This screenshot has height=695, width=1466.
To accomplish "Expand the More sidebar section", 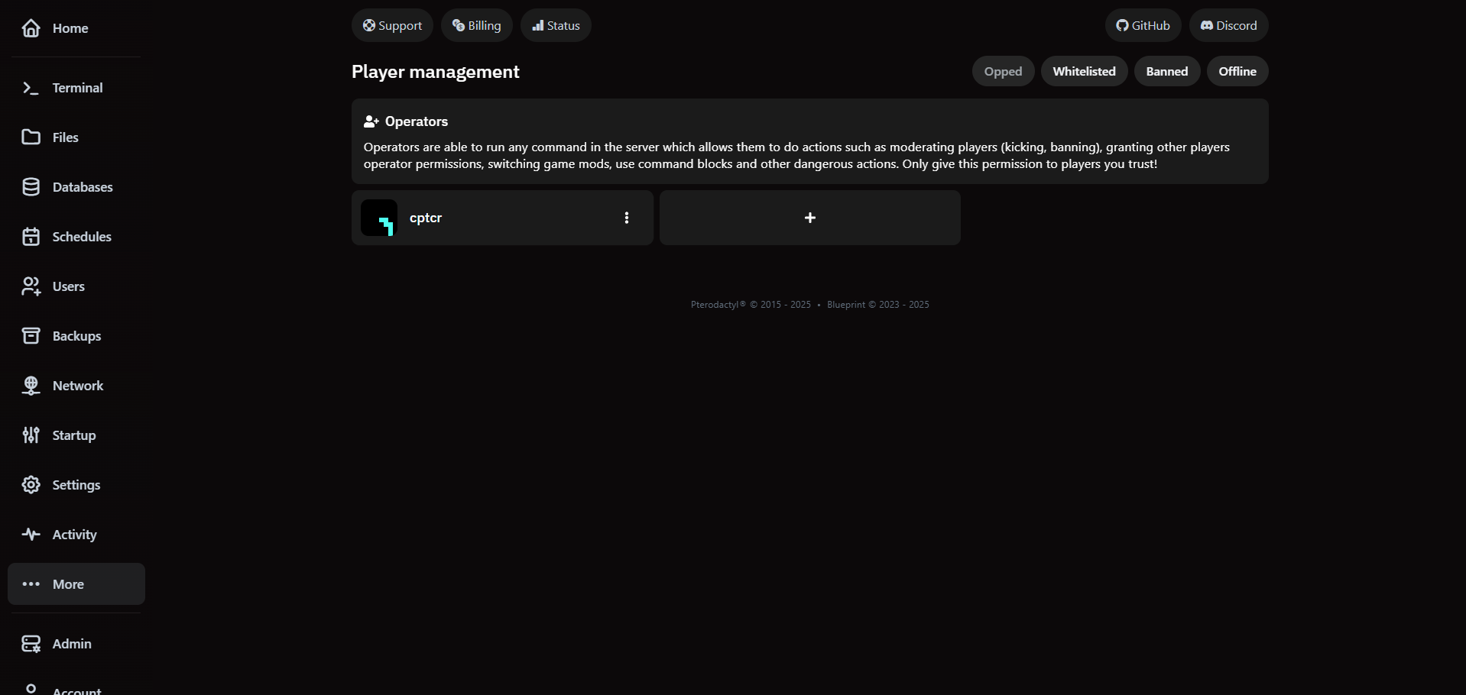I will click(x=76, y=583).
